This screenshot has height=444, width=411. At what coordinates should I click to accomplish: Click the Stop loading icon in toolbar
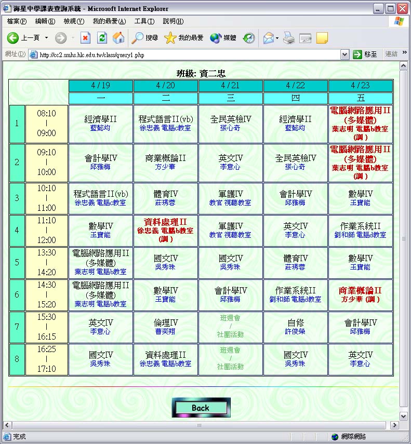[x=85, y=38]
